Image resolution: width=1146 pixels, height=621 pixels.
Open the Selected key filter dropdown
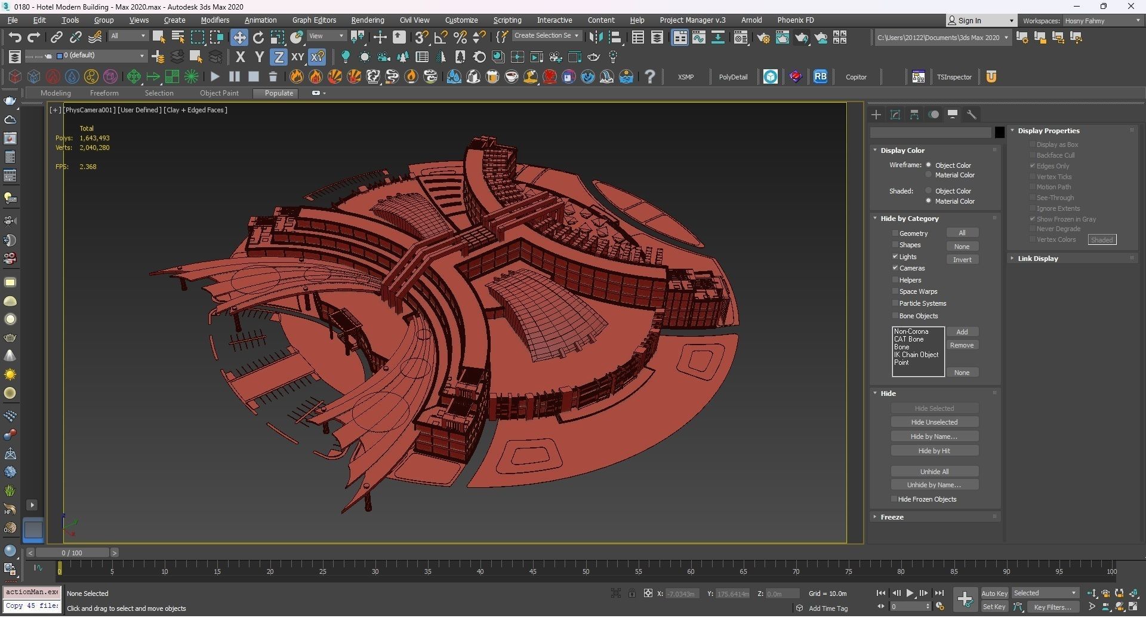pos(1045,593)
